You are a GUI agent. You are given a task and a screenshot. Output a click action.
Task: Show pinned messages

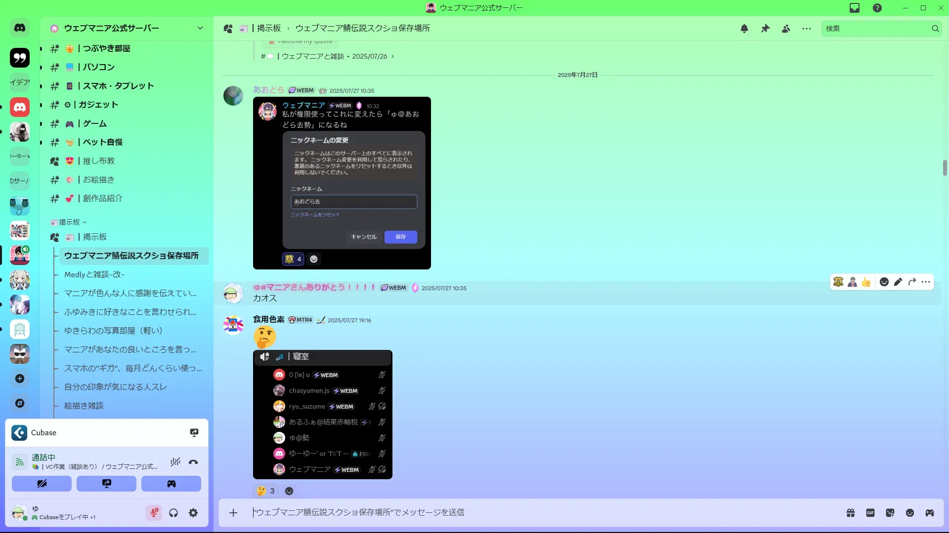[x=765, y=29]
